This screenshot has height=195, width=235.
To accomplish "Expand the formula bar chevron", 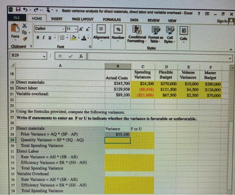I will point(230,58).
